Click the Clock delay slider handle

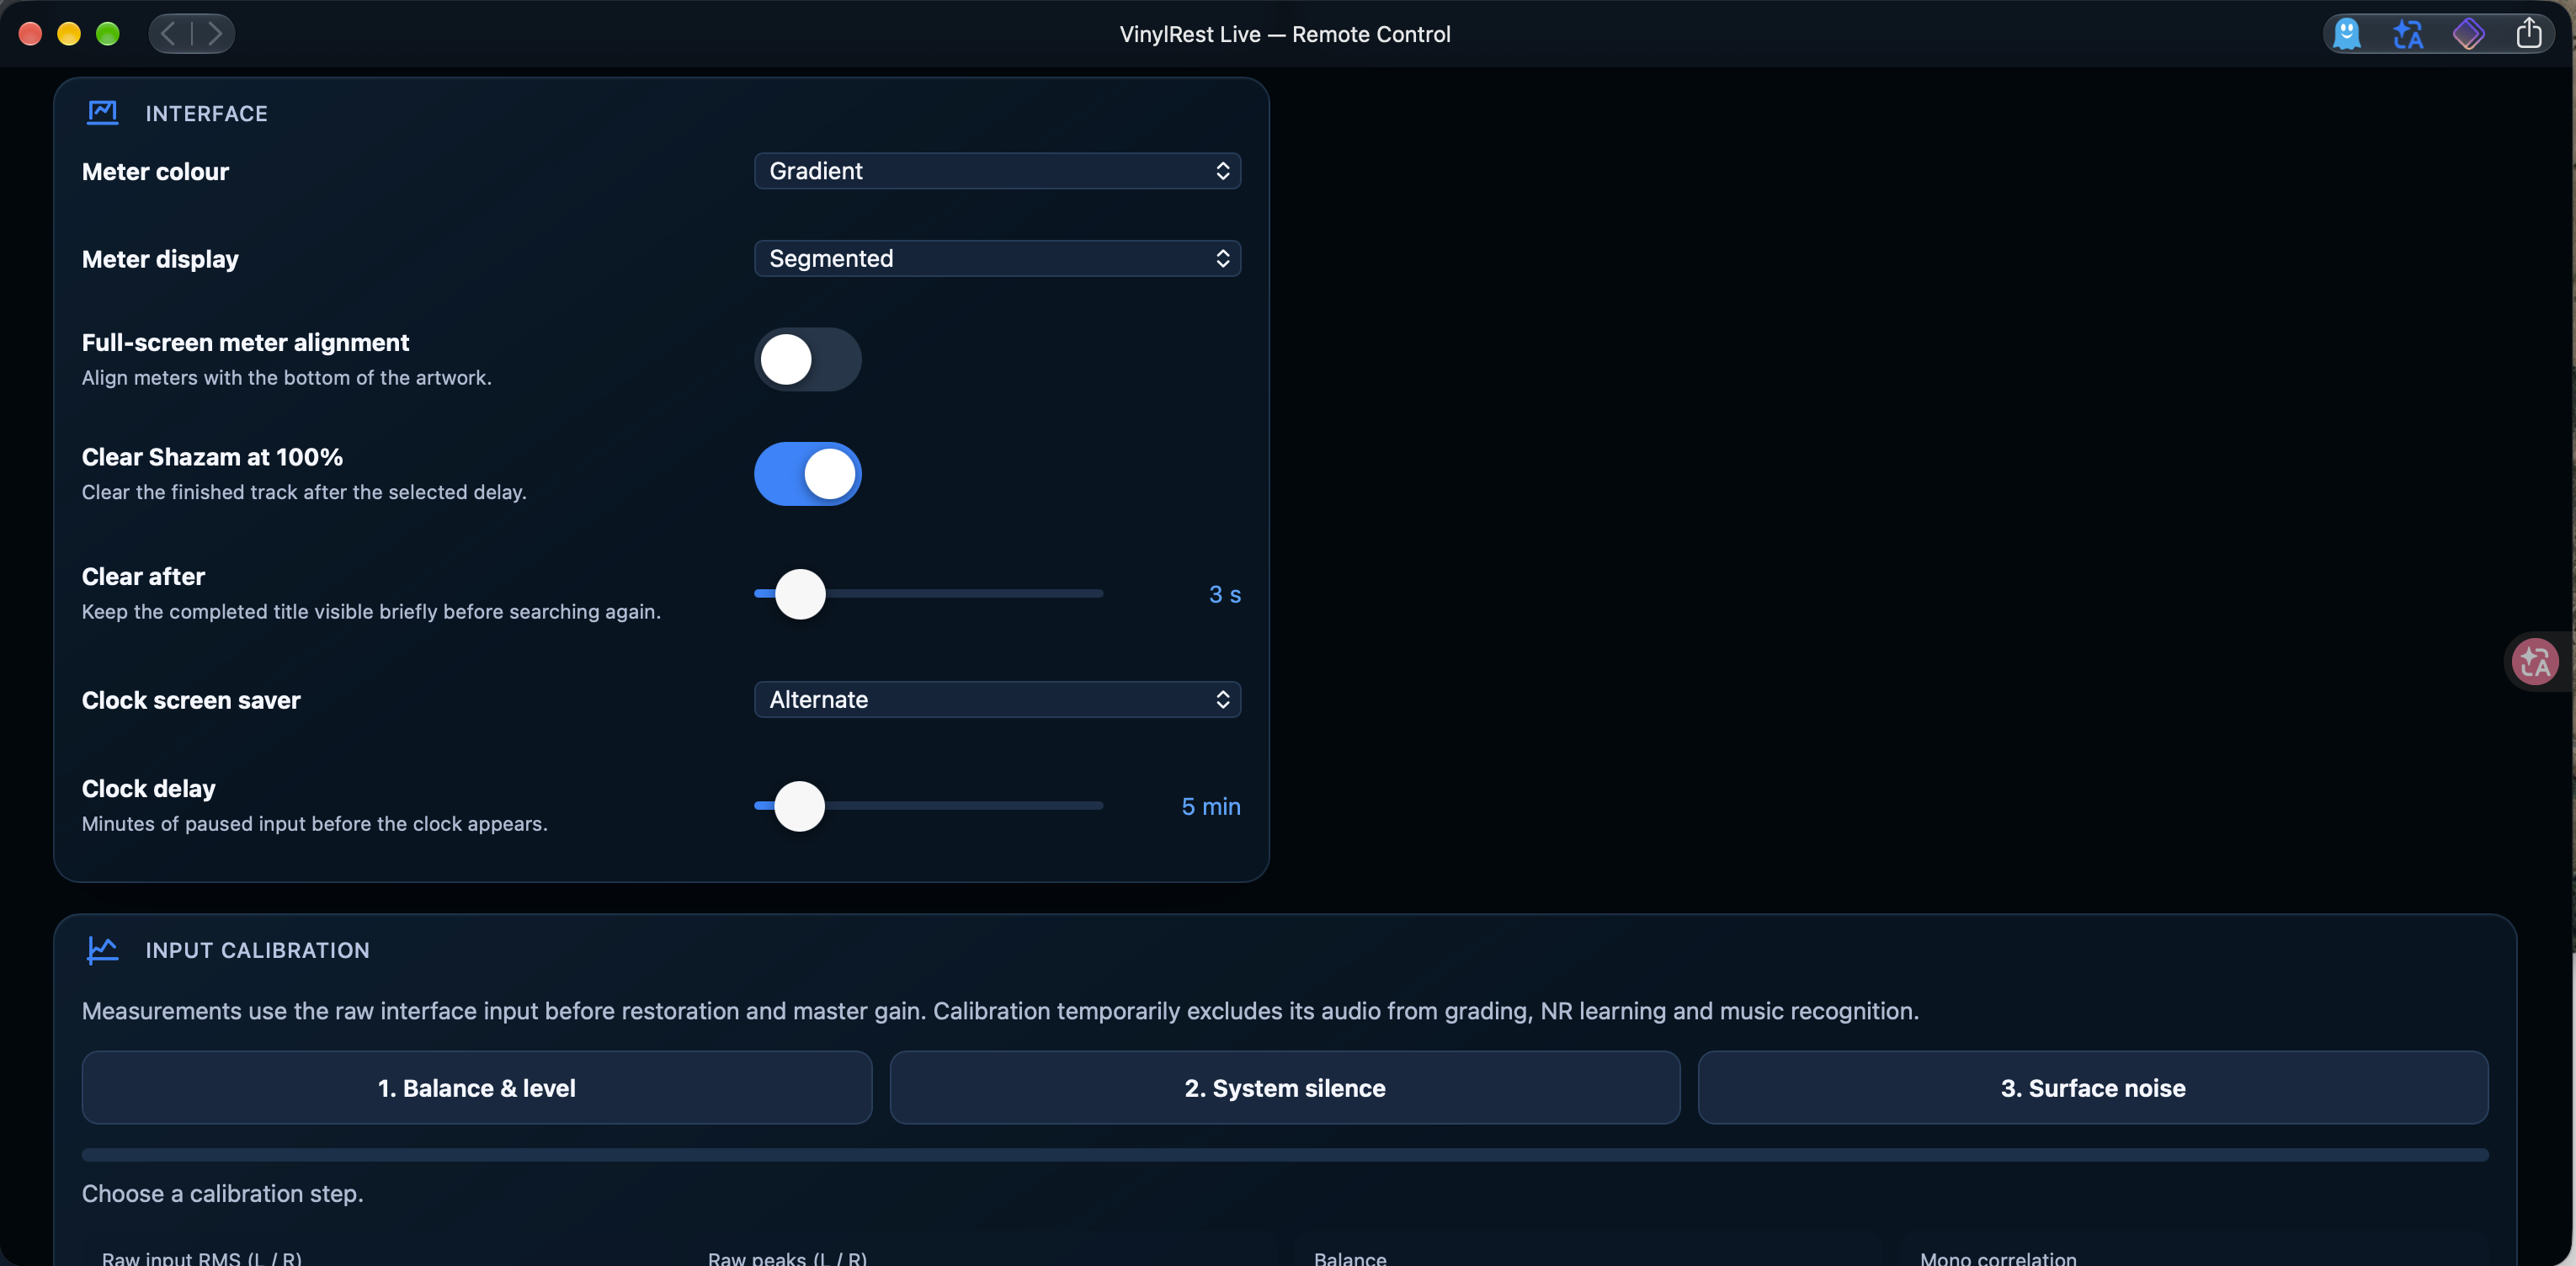(x=799, y=806)
